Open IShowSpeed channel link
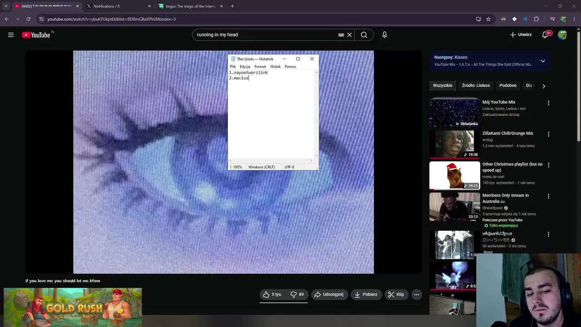This screenshot has height=327, width=581. pyautogui.click(x=492, y=208)
